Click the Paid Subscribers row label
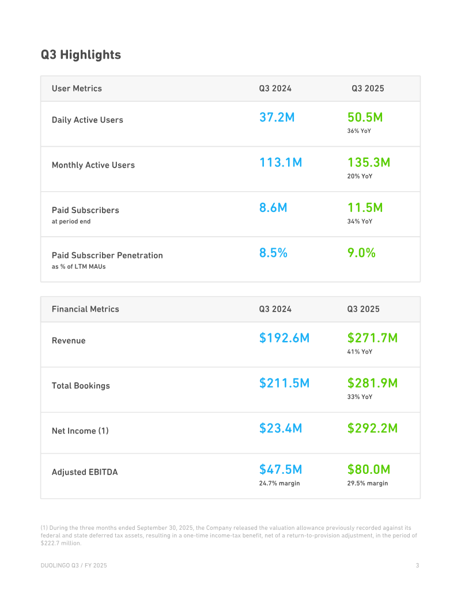This screenshot has height=596, width=461. [85, 210]
